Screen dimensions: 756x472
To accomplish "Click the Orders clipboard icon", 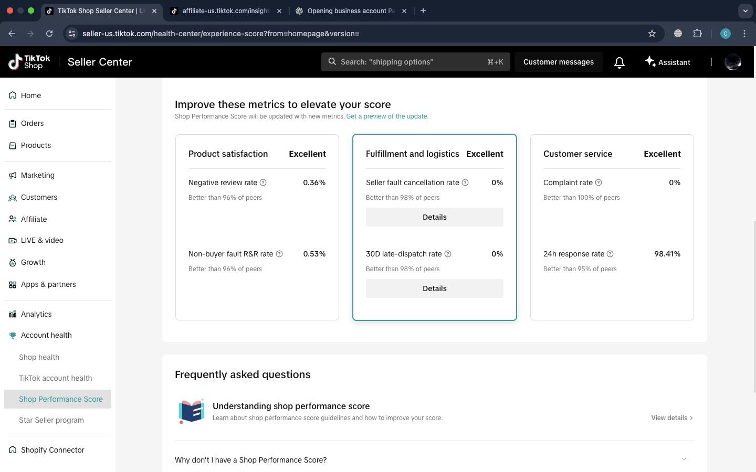I will 13,123.
